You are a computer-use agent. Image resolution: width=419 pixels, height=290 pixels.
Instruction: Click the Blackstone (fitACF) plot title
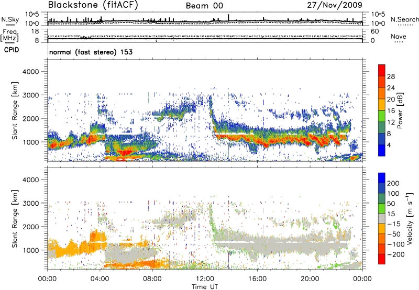[93, 5]
